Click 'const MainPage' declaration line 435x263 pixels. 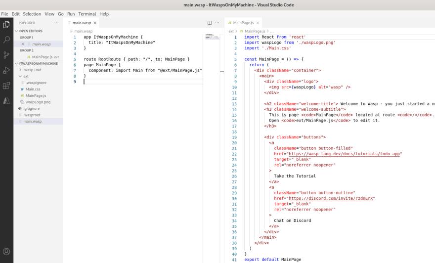tap(274, 59)
